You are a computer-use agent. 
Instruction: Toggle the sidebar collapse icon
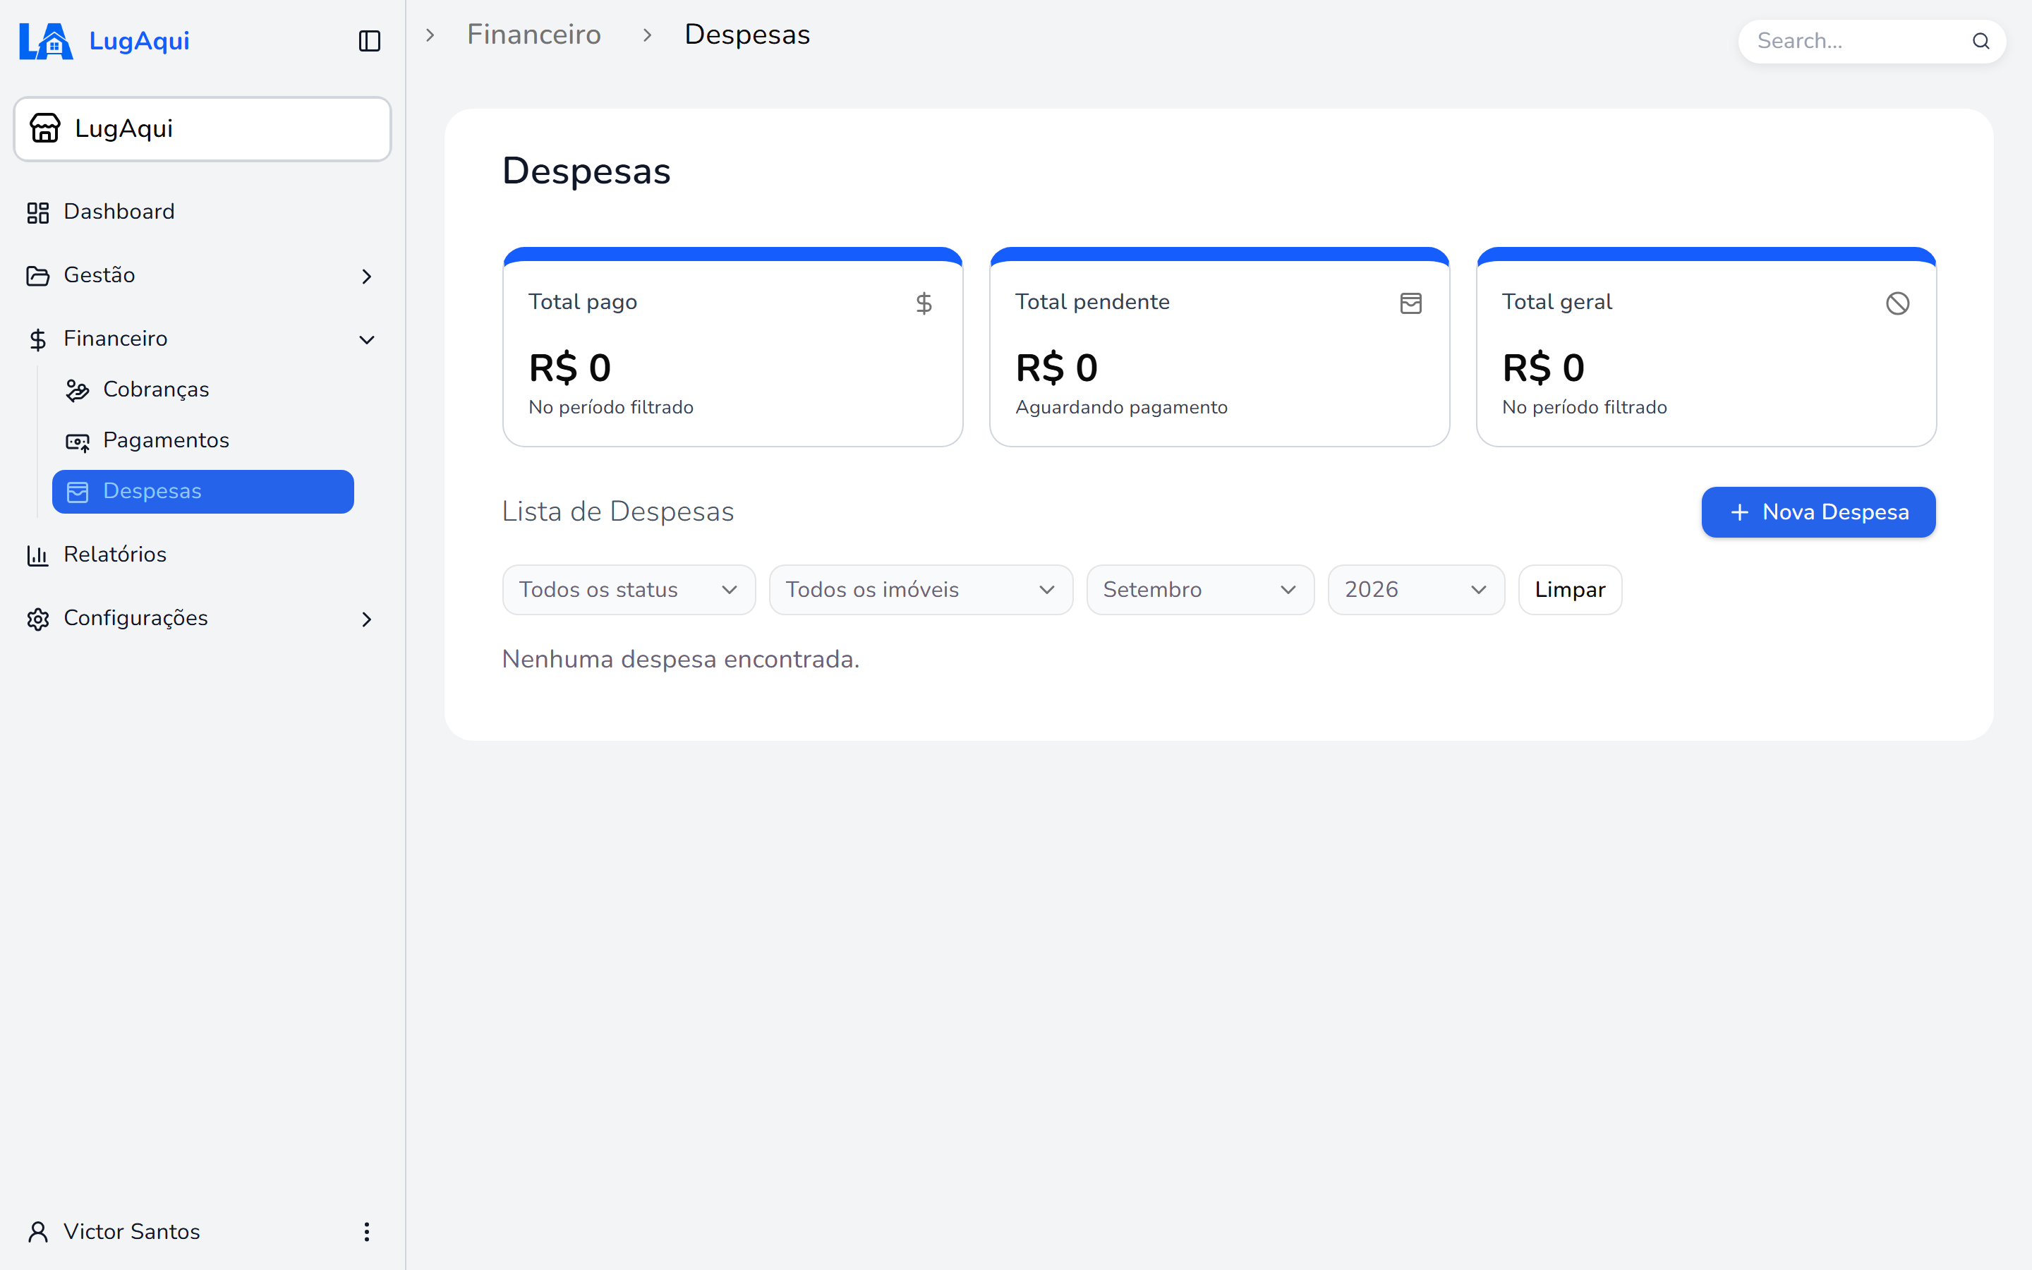click(370, 41)
